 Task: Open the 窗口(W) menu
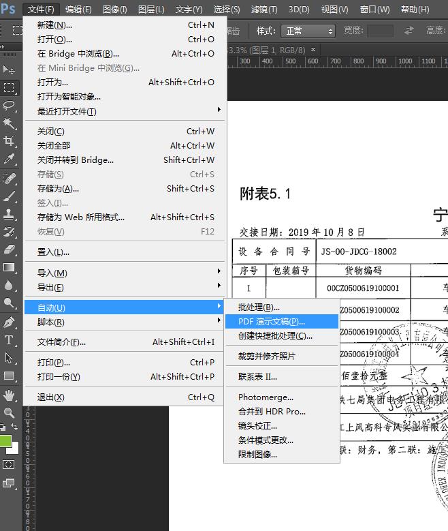pyautogui.click(x=374, y=9)
